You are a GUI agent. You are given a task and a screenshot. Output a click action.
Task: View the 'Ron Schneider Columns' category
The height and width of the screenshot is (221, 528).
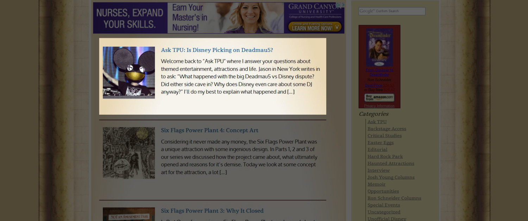[394, 198]
